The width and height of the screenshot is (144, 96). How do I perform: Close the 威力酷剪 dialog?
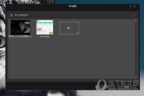click(x=134, y=6)
